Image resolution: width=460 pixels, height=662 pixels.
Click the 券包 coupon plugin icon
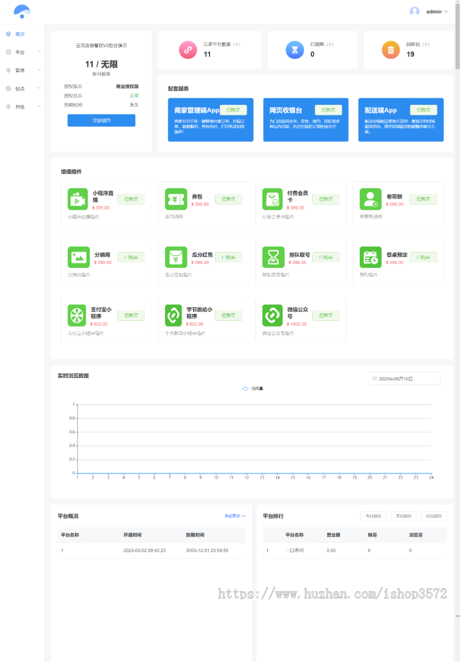click(x=176, y=199)
